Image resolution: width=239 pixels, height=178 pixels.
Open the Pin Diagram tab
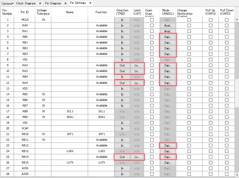(53, 3)
